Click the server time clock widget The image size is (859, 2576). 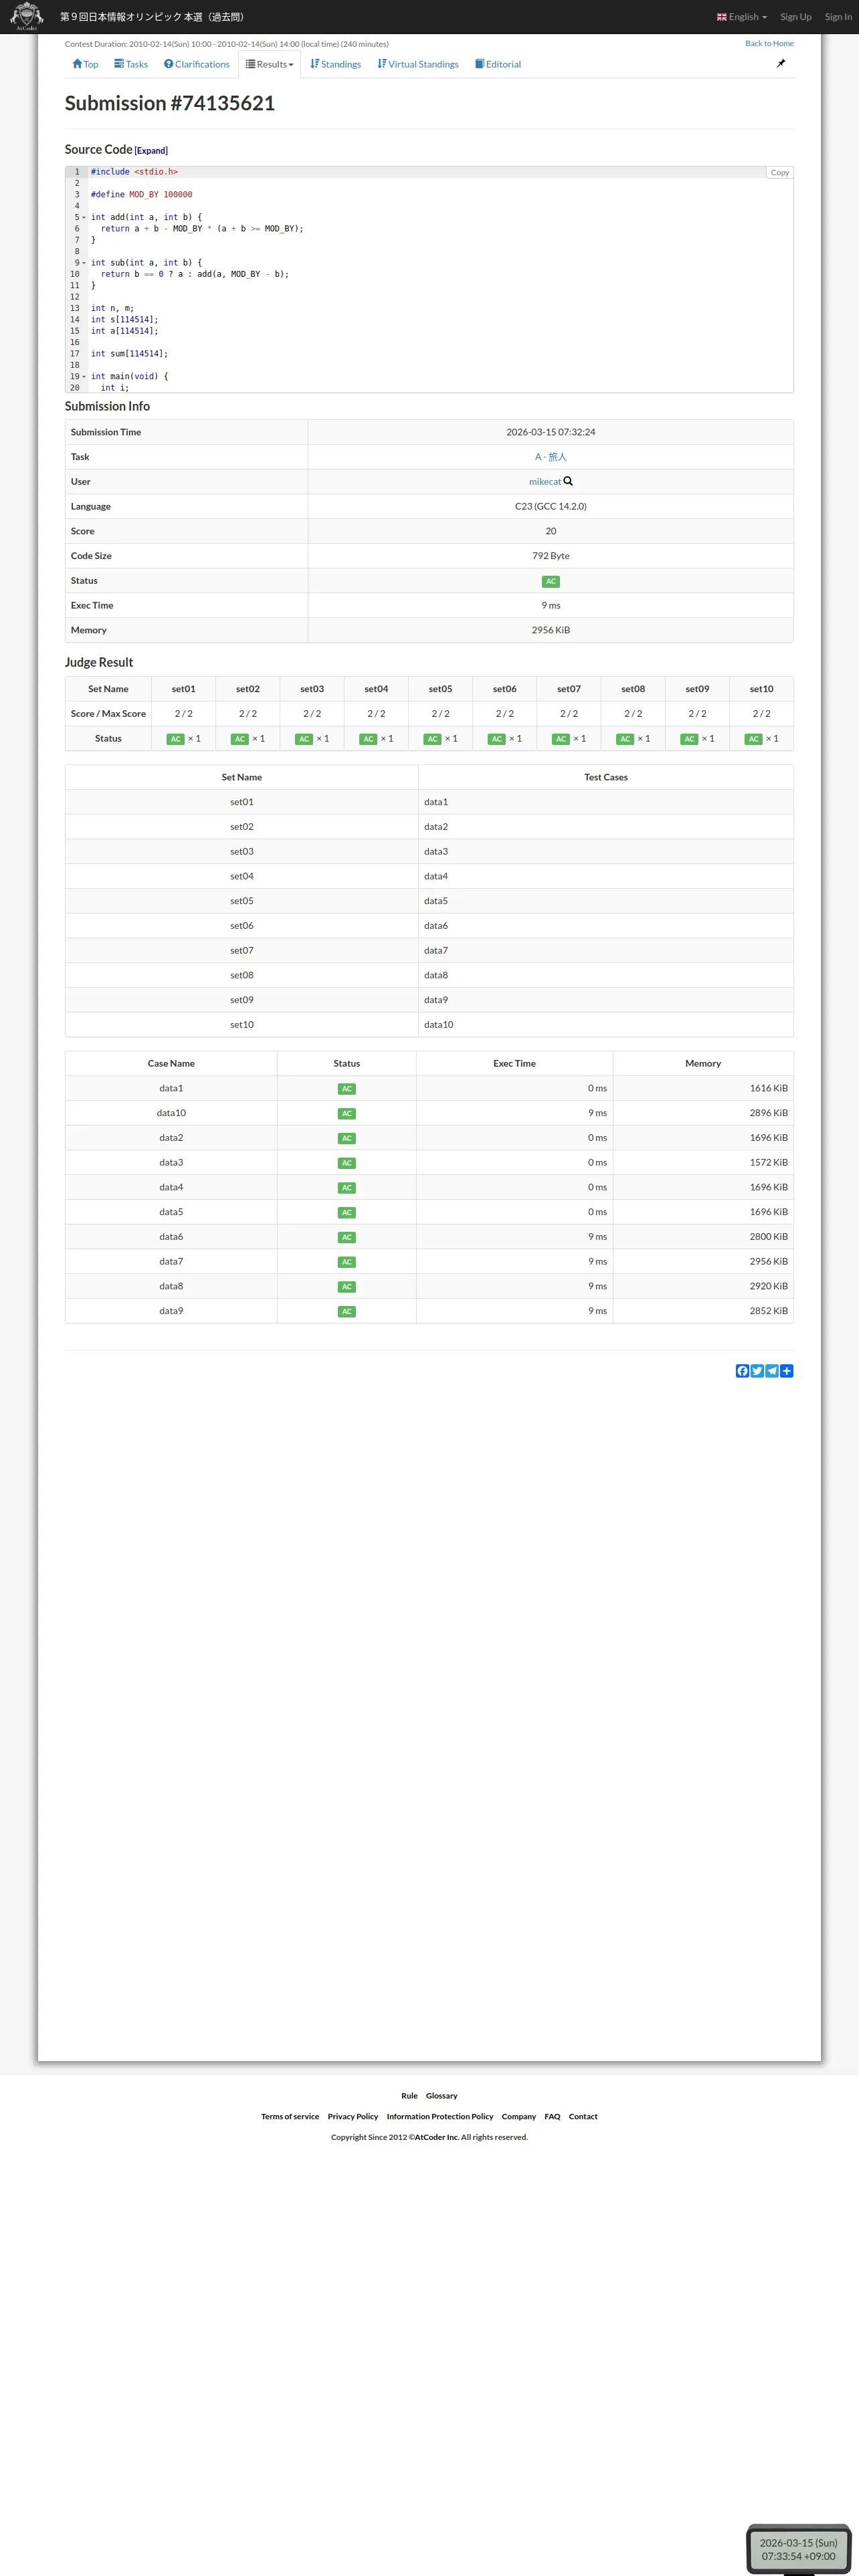pyautogui.click(x=798, y=2548)
